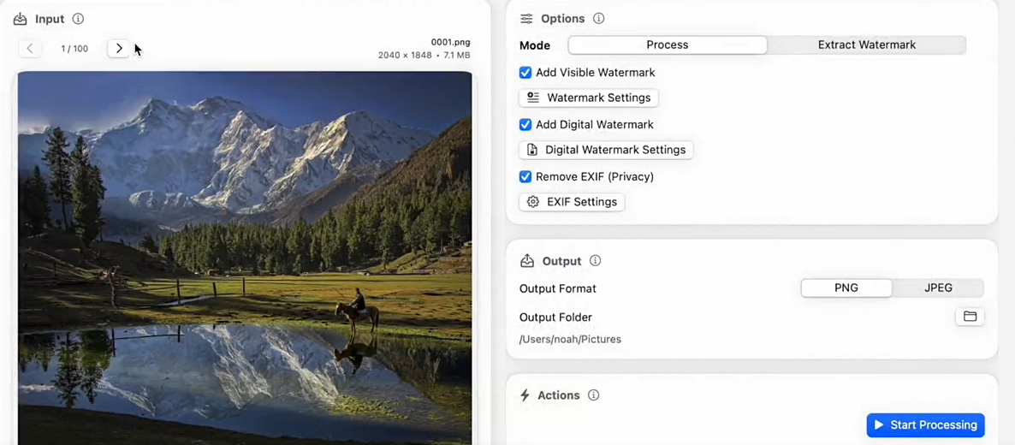Click the info icon next to Actions
Viewport: 1015px width, 445px height.
594,395
